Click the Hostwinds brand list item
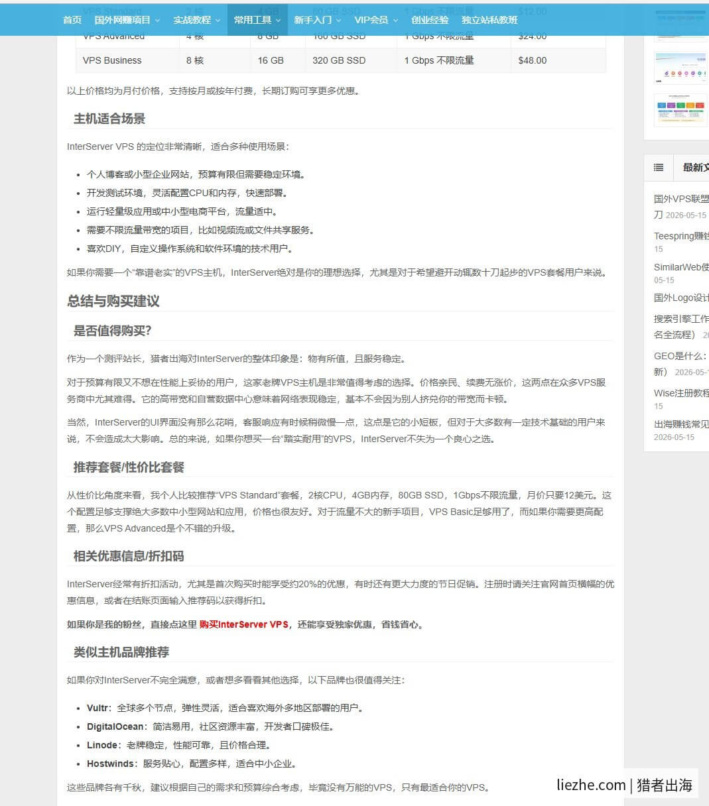Viewport: 709px width, 806px height. click(192, 764)
